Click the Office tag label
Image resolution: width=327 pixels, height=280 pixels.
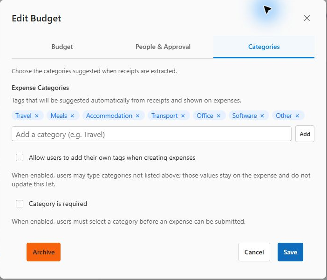(205, 116)
